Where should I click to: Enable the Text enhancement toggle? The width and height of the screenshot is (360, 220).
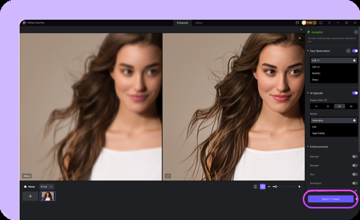(355, 175)
